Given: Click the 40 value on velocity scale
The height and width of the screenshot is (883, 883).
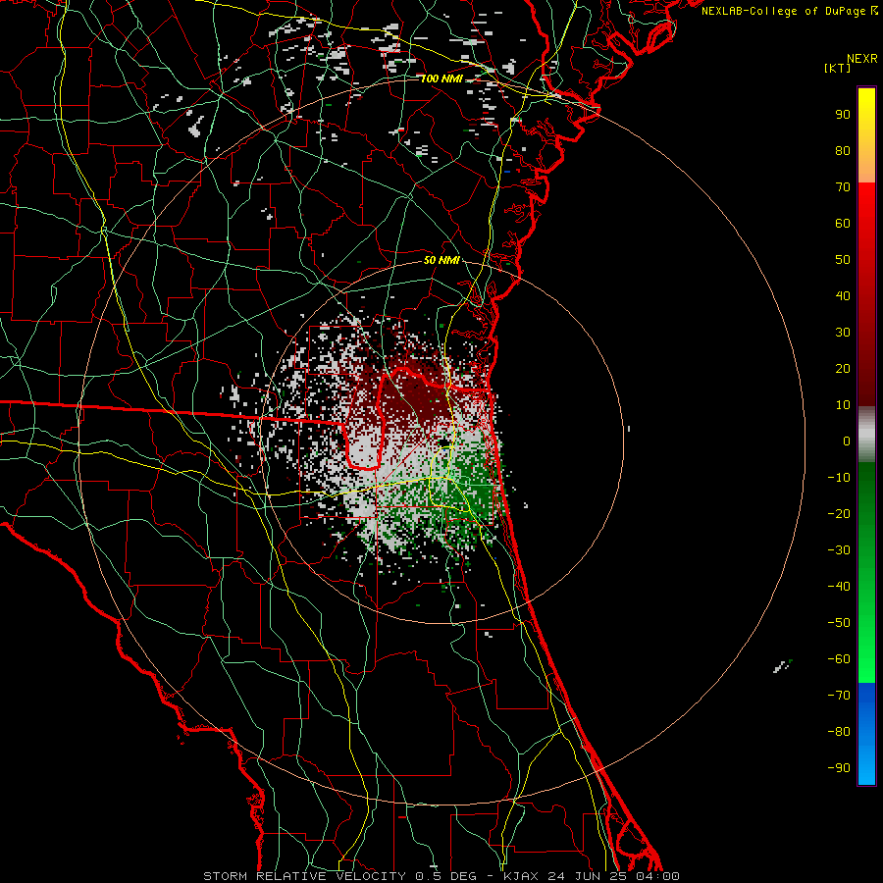Looking at the screenshot, I should (x=843, y=296).
